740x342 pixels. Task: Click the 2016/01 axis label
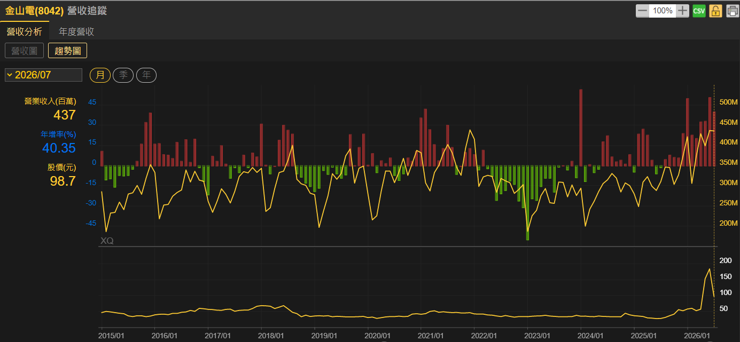coord(165,336)
